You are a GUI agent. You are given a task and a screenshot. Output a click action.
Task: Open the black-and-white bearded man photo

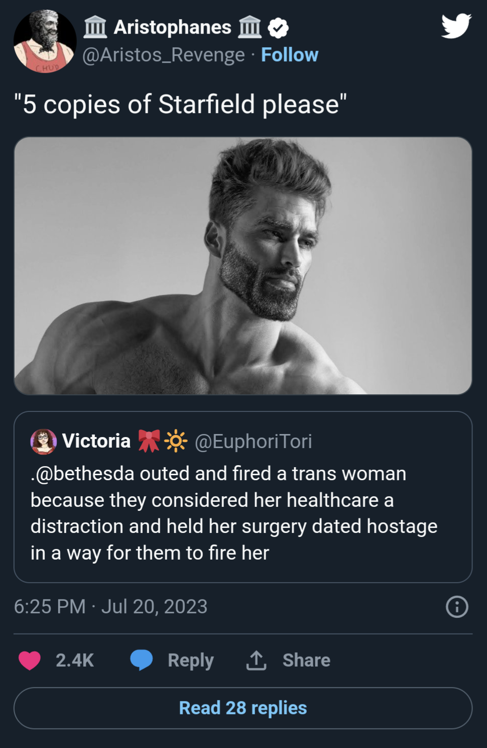point(243,265)
